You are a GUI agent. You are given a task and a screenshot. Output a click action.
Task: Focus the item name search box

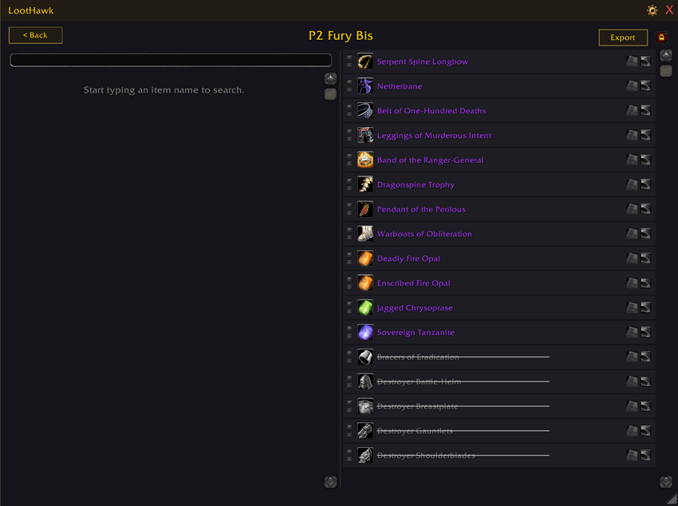tap(171, 60)
